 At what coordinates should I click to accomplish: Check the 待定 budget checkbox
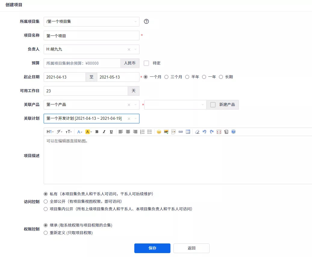pos(146,63)
